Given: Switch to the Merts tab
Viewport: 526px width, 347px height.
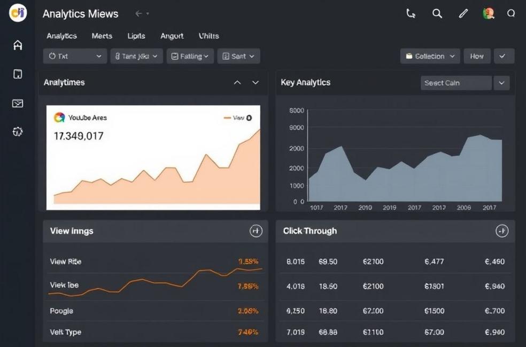Looking at the screenshot, I should coord(102,36).
